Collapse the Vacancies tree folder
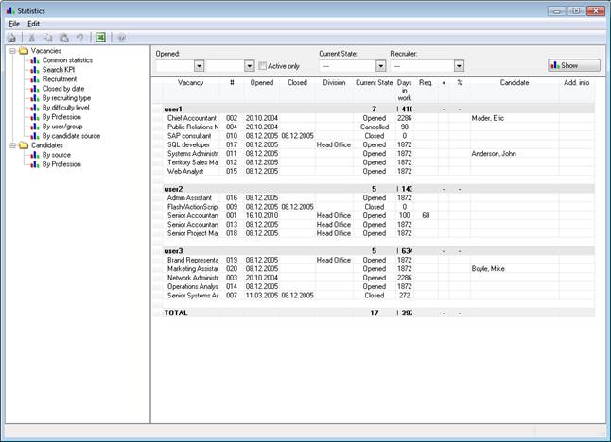The image size is (611, 442). pos(12,51)
